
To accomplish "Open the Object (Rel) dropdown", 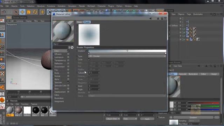I will coord(113,119).
